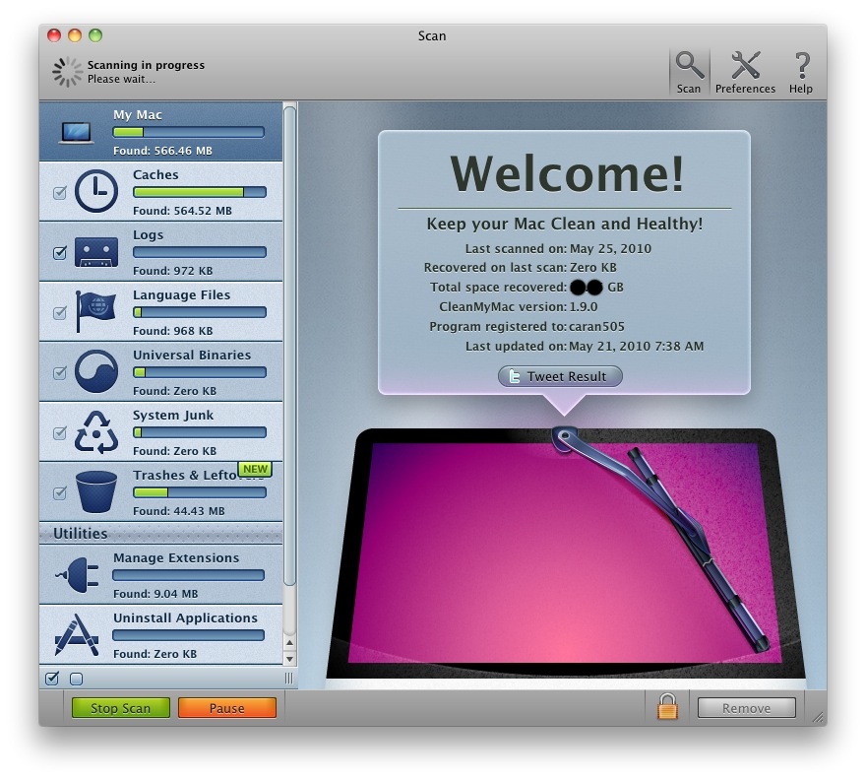This screenshot has width=866, height=780.
Task: Uncheck all items with the bottom empty box
Action: (x=76, y=679)
